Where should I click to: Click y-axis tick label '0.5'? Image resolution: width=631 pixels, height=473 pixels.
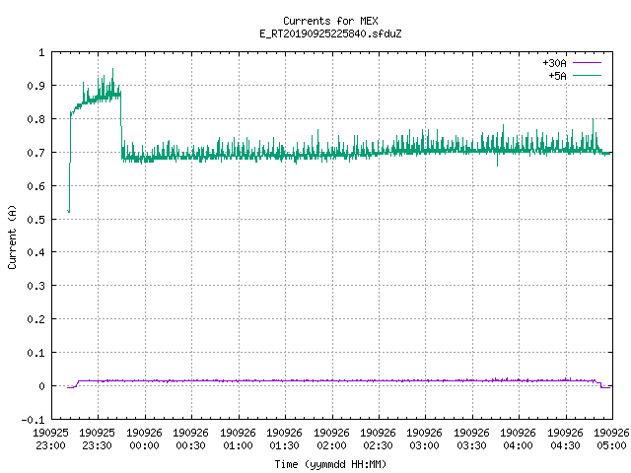coord(35,219)
